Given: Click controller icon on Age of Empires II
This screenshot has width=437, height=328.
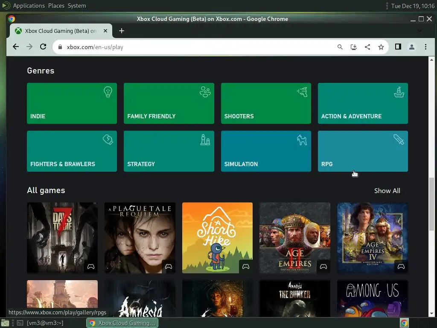Looking at the screenshot, I should pyautogui.click(x=323, y=266).
